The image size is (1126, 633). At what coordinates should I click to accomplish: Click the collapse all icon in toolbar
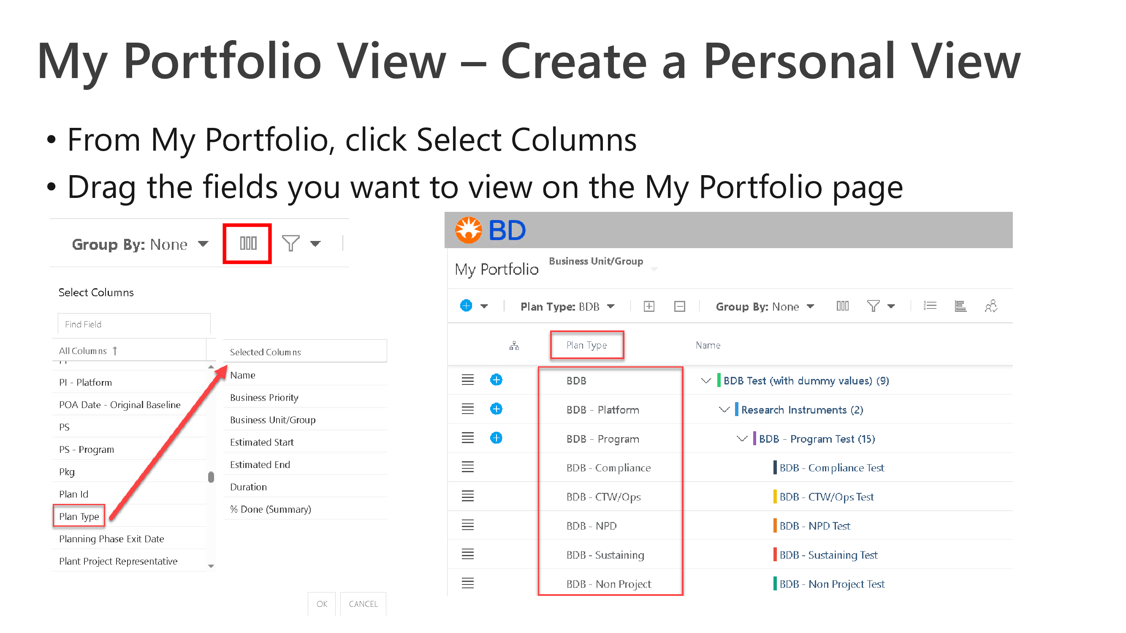click(x=679, y=306)
